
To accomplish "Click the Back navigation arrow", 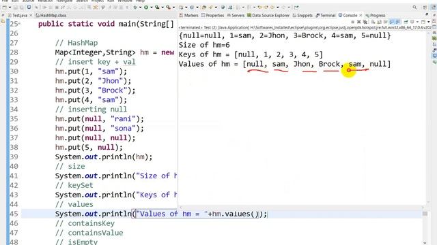I will pyautogui.click(x=272, y=7).
